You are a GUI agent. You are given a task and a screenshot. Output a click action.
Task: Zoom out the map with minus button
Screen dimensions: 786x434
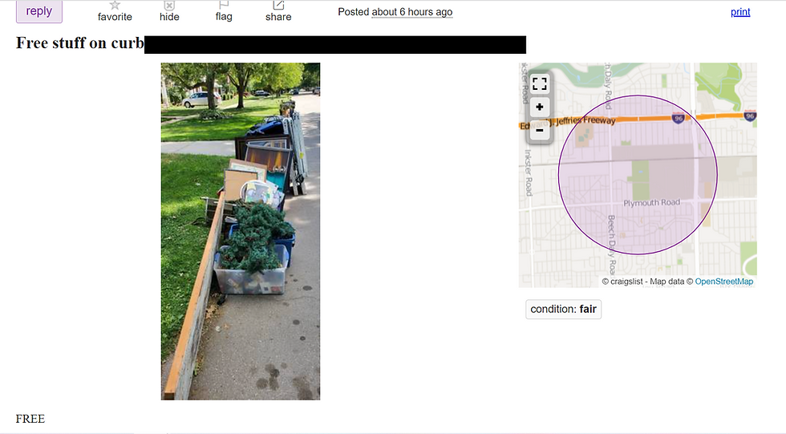coord(539,130)
